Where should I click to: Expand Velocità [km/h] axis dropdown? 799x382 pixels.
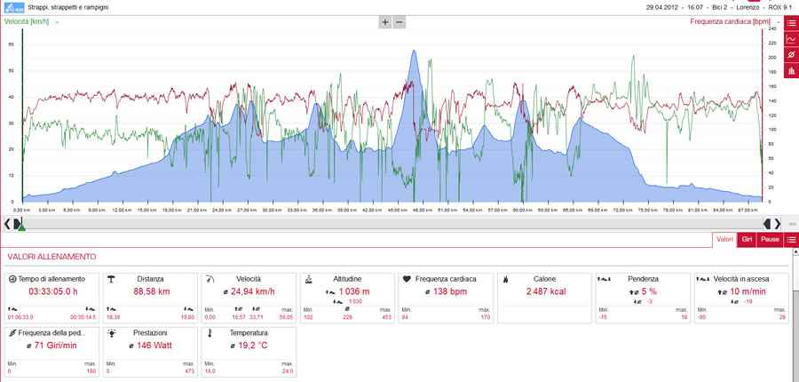pos(57,22)
